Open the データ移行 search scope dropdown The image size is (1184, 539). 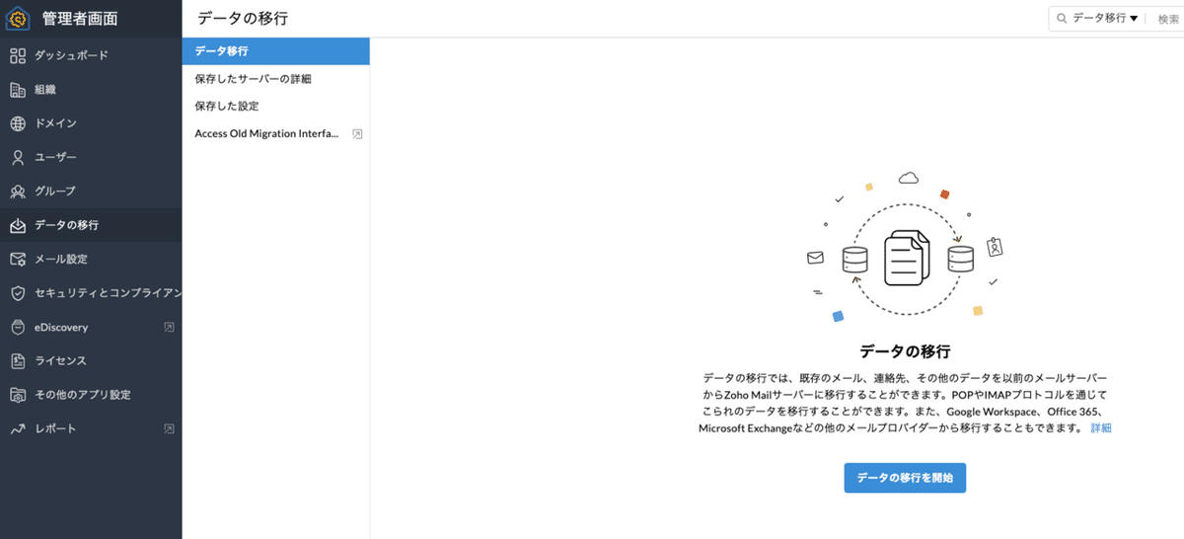pos(1105,19)
